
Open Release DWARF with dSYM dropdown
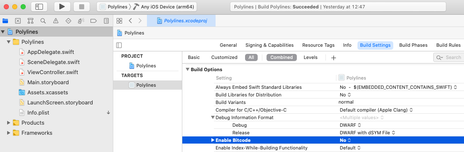point(368,133)
